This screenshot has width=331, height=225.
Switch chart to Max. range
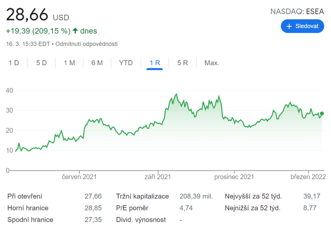[211, 63]
